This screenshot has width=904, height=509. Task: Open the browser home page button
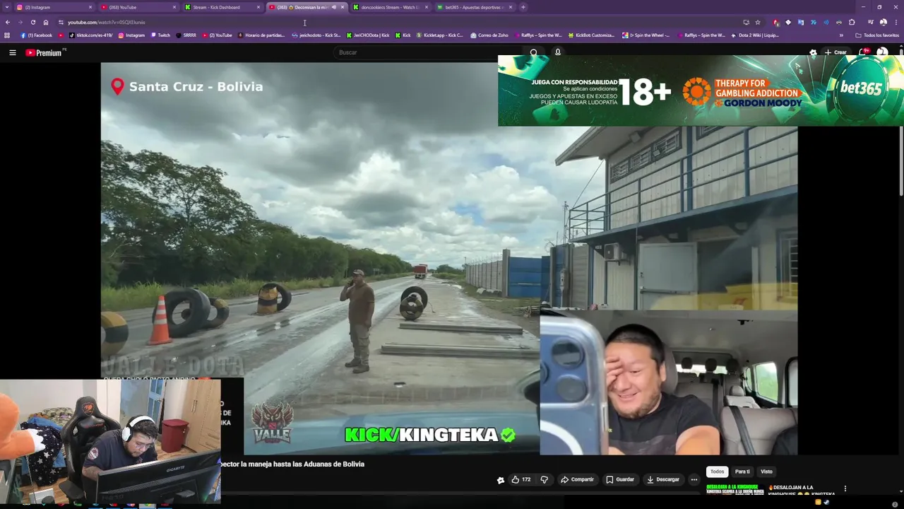(x=46, y=22)
